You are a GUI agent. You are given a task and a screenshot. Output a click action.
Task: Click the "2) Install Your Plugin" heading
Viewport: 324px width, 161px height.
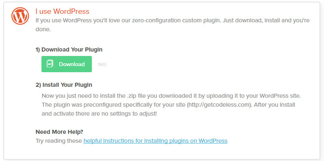pos(64,85)
